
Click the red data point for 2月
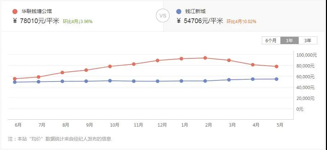[205, 58]
